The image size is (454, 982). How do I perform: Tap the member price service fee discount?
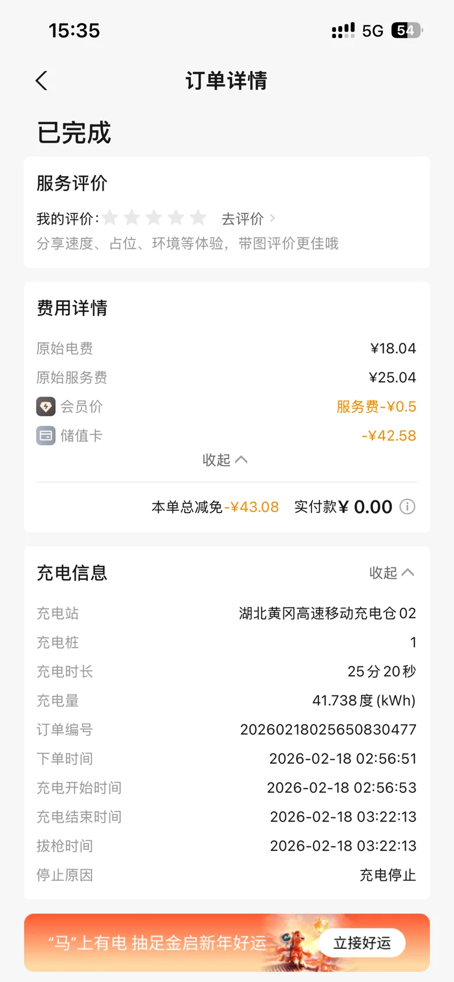pyautogui.click(x=377, y=407)
